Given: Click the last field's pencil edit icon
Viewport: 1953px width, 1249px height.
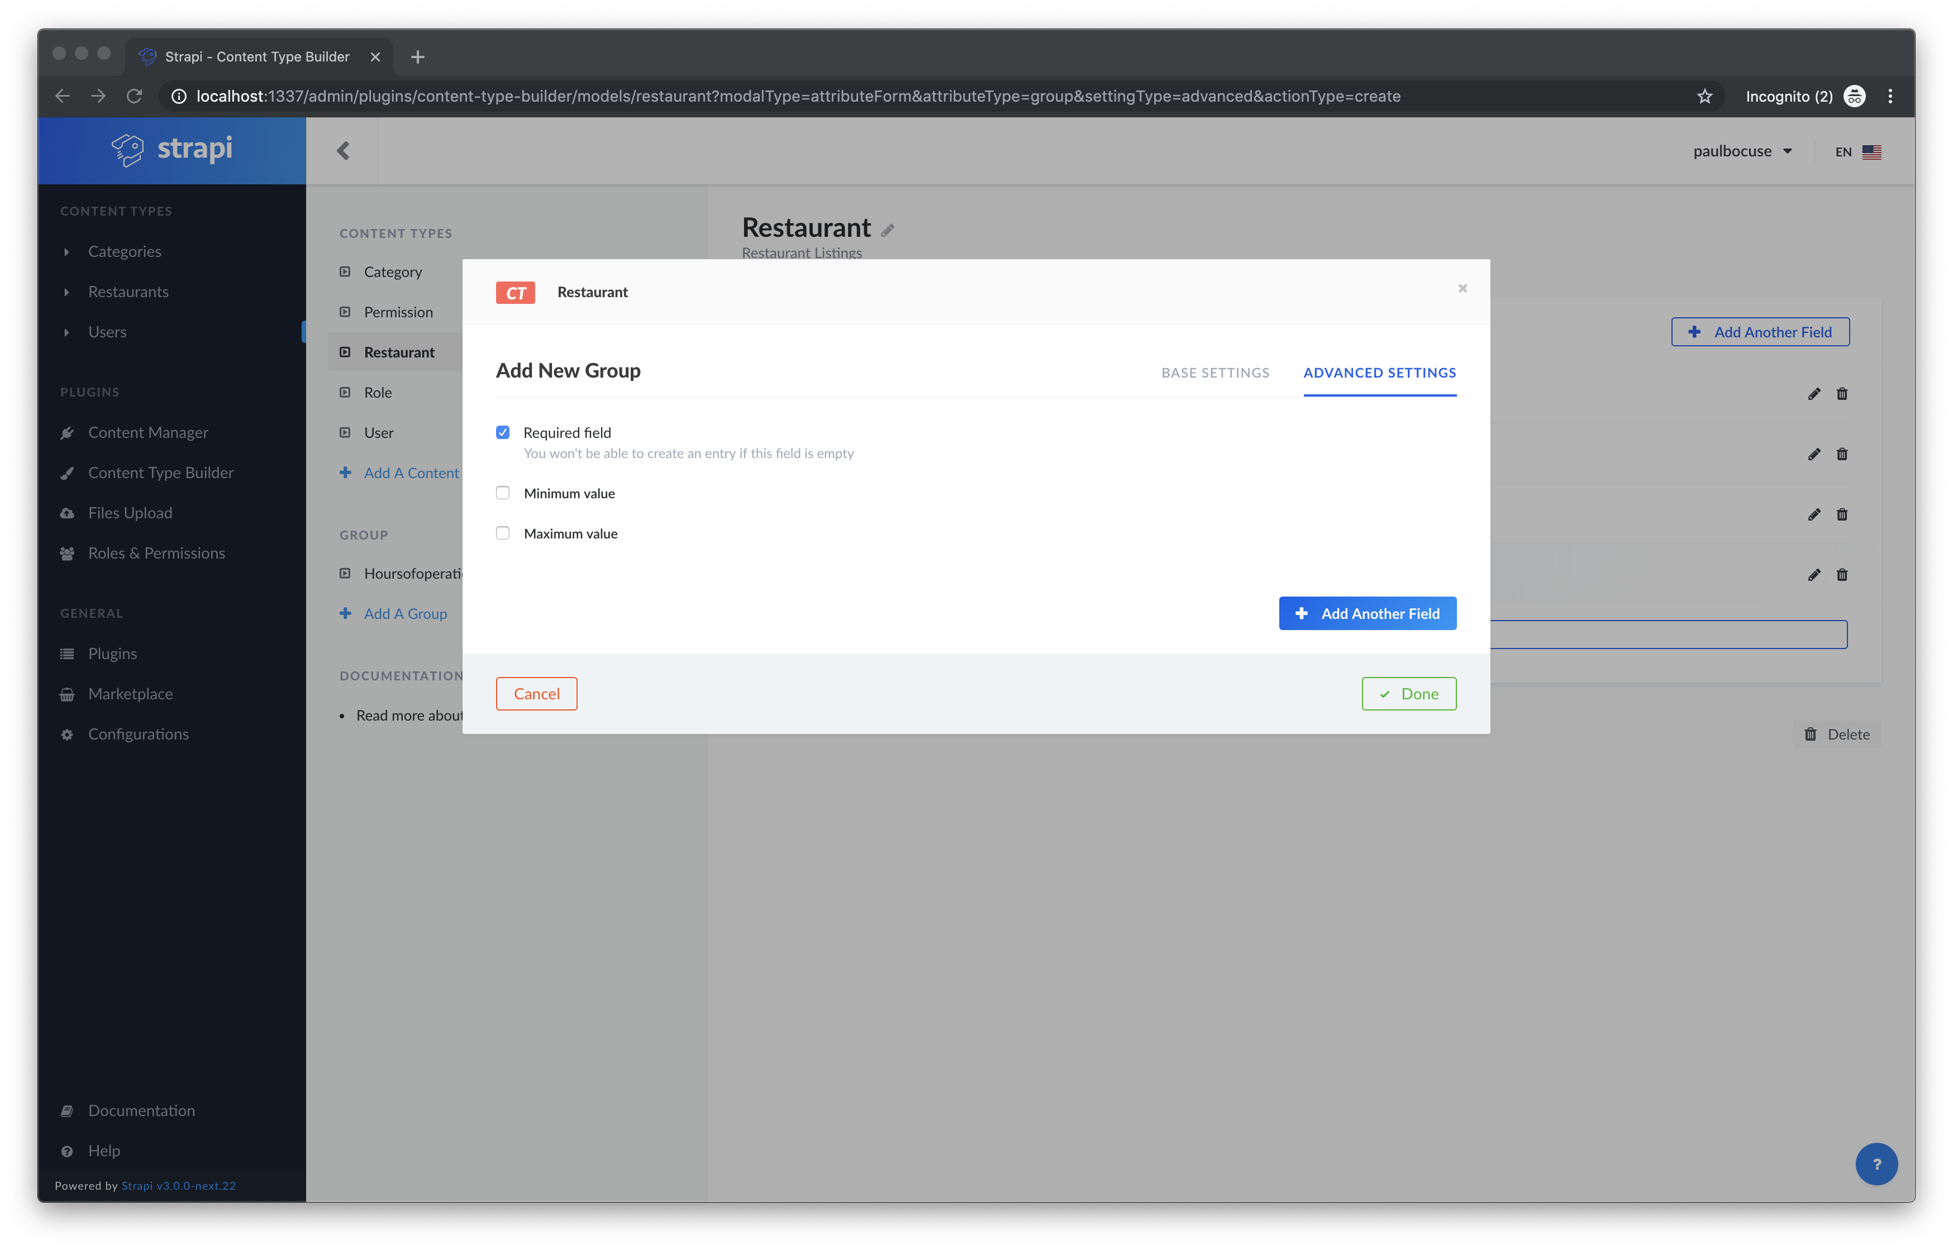Looking at the screenshot, I should 1813,575.
